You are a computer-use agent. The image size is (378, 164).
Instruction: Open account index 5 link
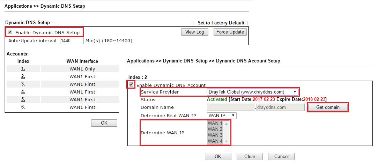coord(23,99)
